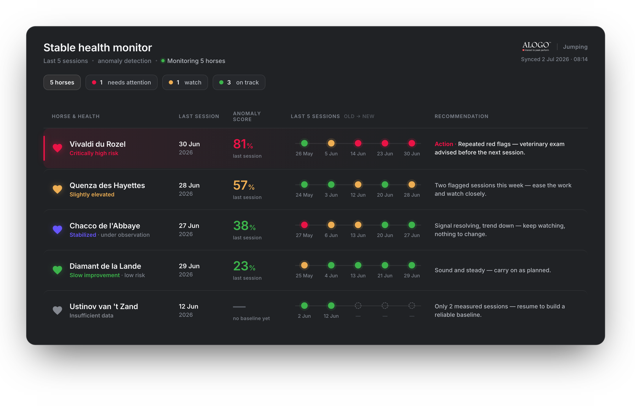Select Ustinov's 2 Jun session marker
The width and height of the screenshot is (635, 408).
click(304, 306)
